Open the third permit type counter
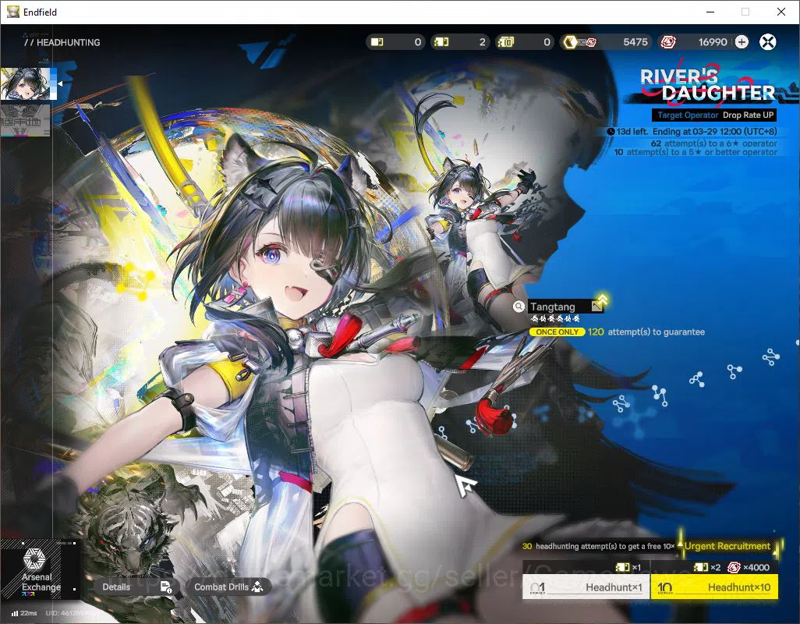This screenshot has height=624, width=800. 525,42
